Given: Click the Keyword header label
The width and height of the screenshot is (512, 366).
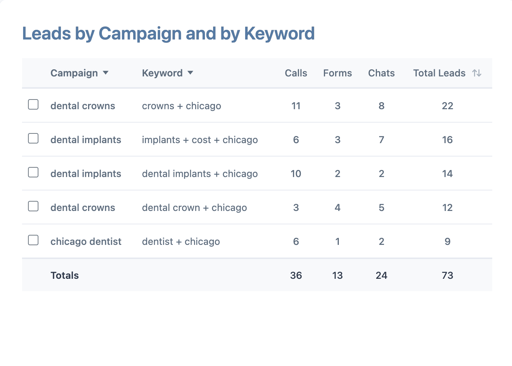Looking at the screenshot, I should 162,73.
